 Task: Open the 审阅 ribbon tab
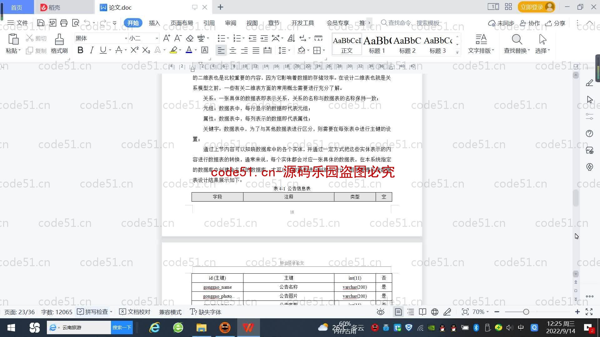(x=231, y=23)
